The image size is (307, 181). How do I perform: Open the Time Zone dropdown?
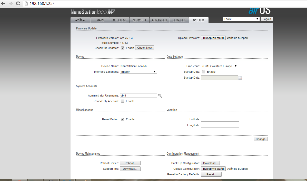tap(220, 66)
